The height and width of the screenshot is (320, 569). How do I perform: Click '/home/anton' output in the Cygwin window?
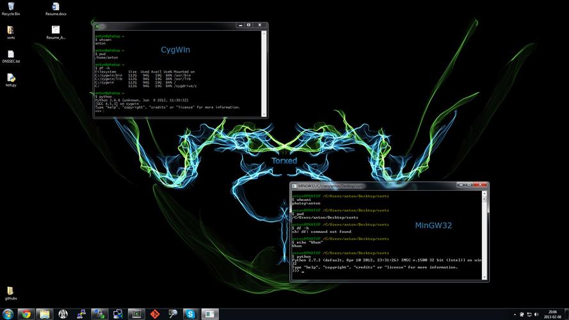click(x=107, y=58)
